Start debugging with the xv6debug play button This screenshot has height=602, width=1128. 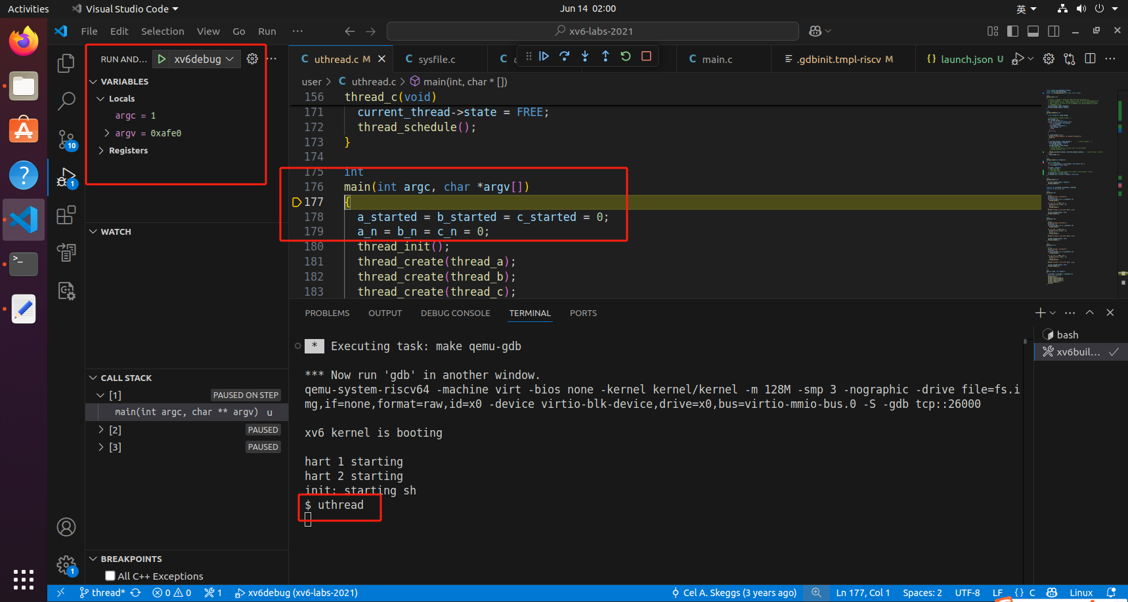coord(162,58)
